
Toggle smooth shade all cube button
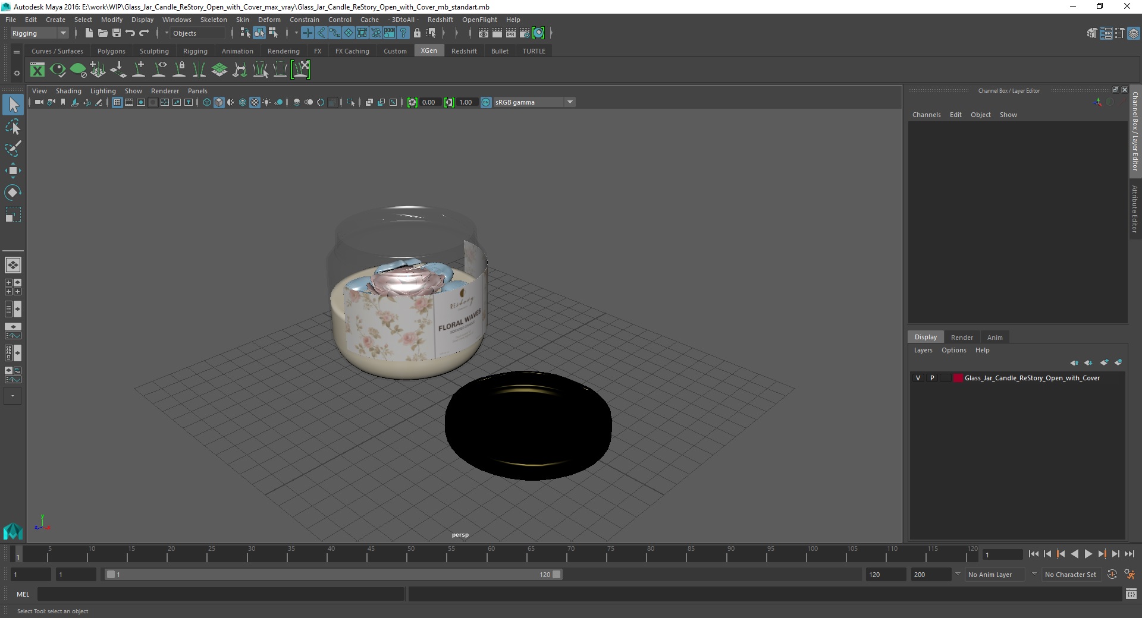tap(219, 102)
